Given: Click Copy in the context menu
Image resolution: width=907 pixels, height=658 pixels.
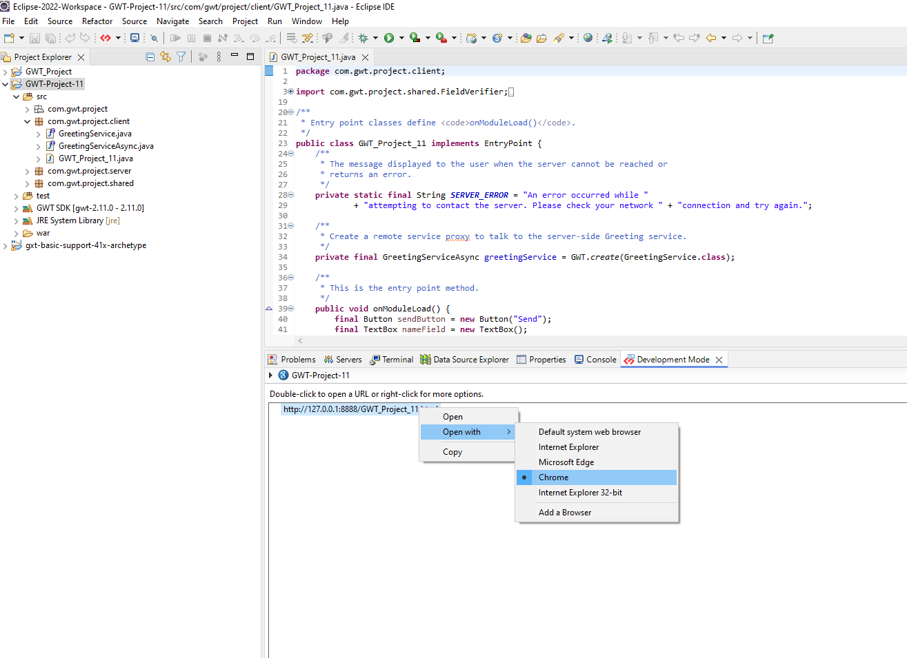Looking at the screenshot, I should coord(468,452).
